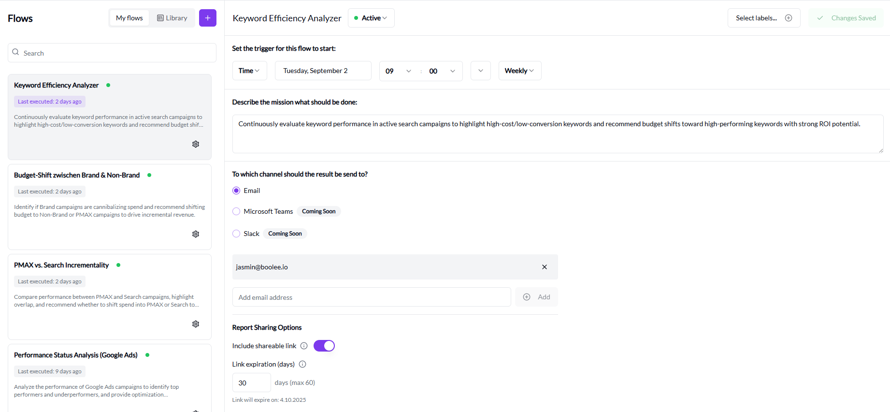The width and height of the screenshot is (890, 412).
Task: Select the Email radio option
Action: (x=236, y=191)
